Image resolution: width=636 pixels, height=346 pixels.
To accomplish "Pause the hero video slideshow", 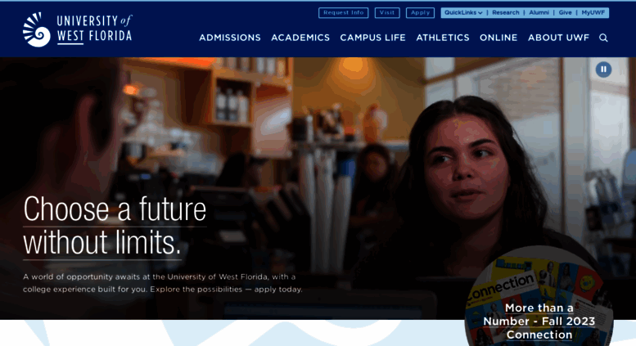I will [x=603, y=70].
